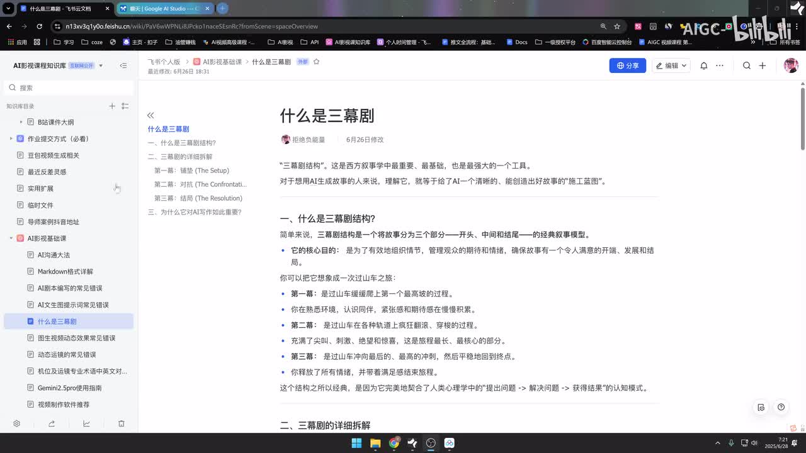Open the statistics chart icon
Screen dimensions: 806x453
tap(86, 423)
